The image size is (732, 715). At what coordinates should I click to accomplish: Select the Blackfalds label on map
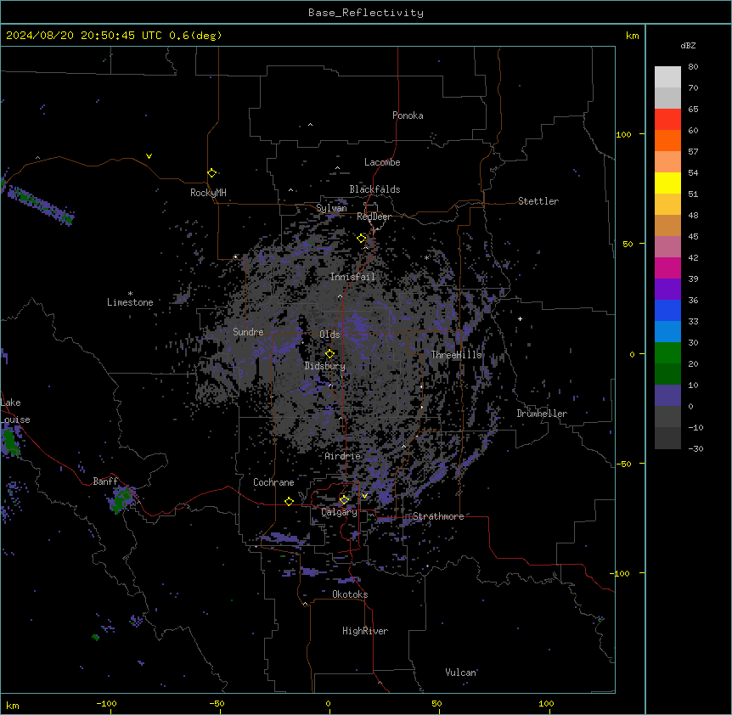click(374, 189)
